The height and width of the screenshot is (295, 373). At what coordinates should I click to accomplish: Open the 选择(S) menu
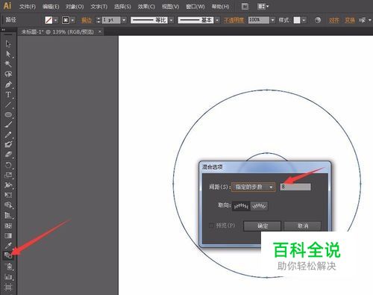(x=122, y=7)
